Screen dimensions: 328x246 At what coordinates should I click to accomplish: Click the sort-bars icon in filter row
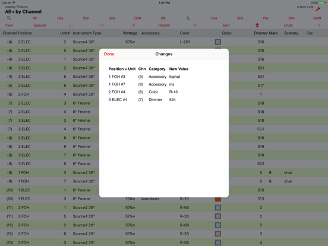pos(188,18)
